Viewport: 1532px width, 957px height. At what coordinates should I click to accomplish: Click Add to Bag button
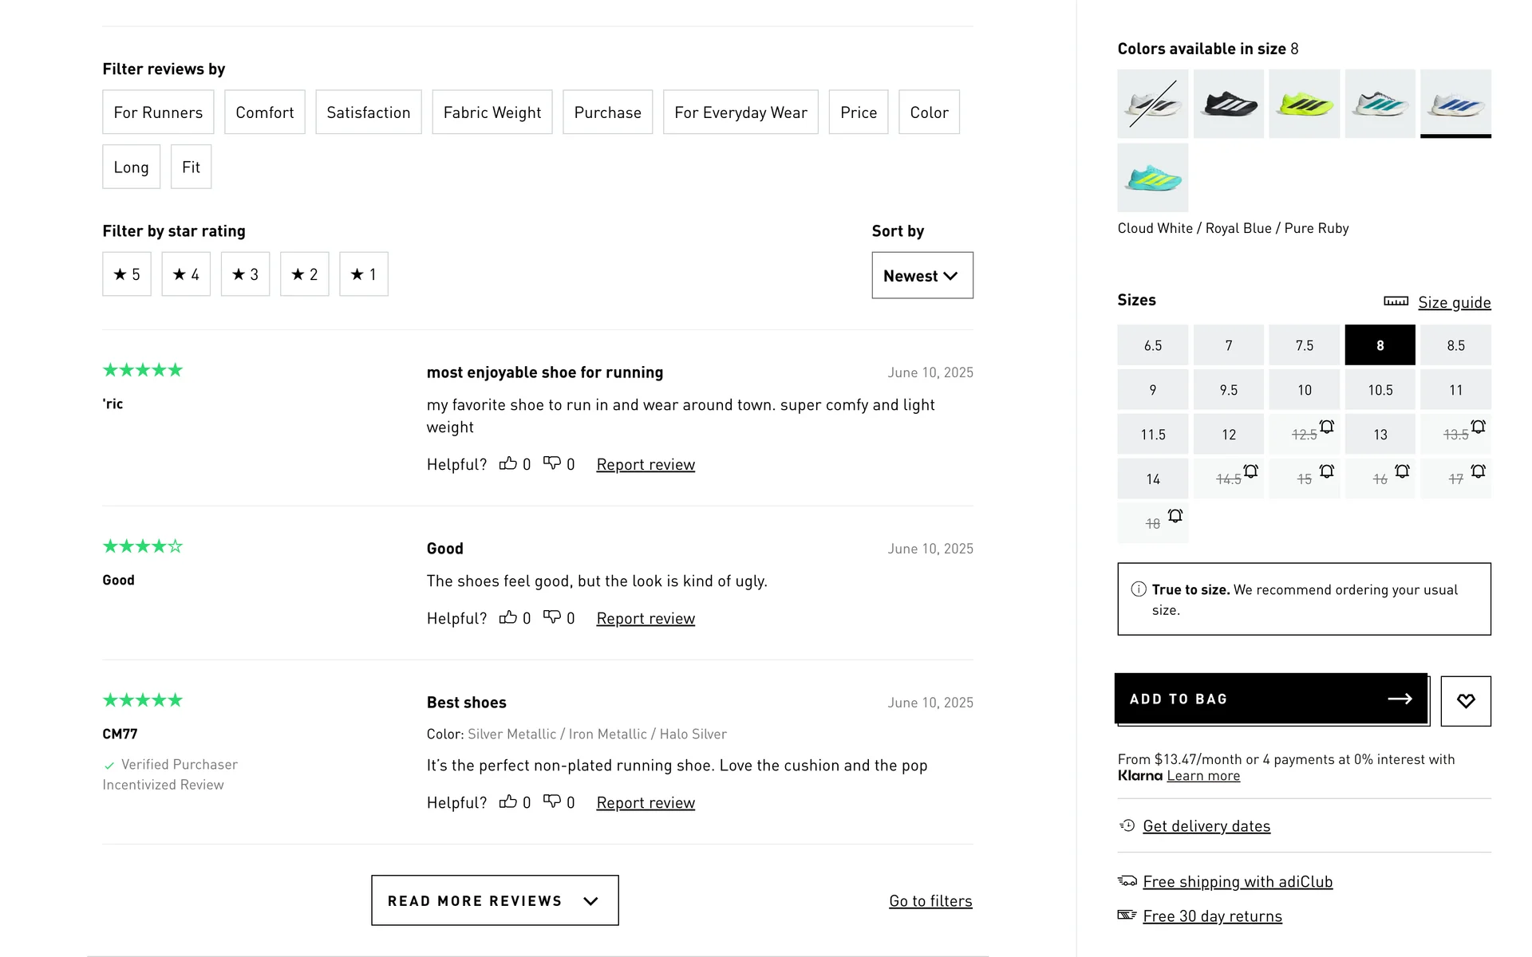(1270, 699)
